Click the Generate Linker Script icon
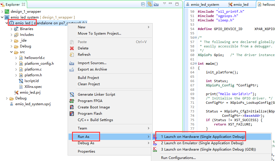The height and width of the screenshot is (161, 275). point(72,95)
